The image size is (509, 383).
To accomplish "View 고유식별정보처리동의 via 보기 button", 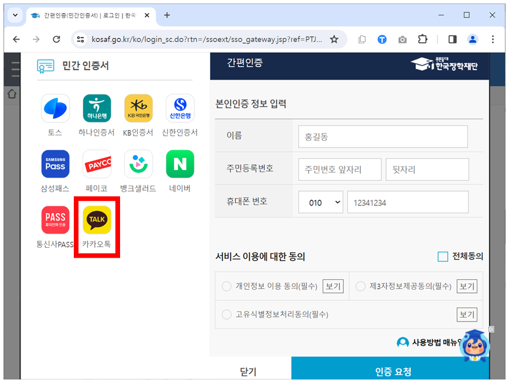I will coord(467,314).
